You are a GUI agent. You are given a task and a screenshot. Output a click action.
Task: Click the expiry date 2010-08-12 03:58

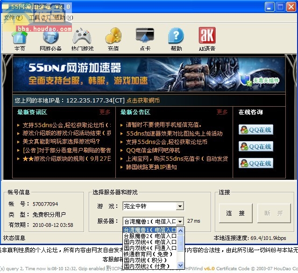coord(53,225)
